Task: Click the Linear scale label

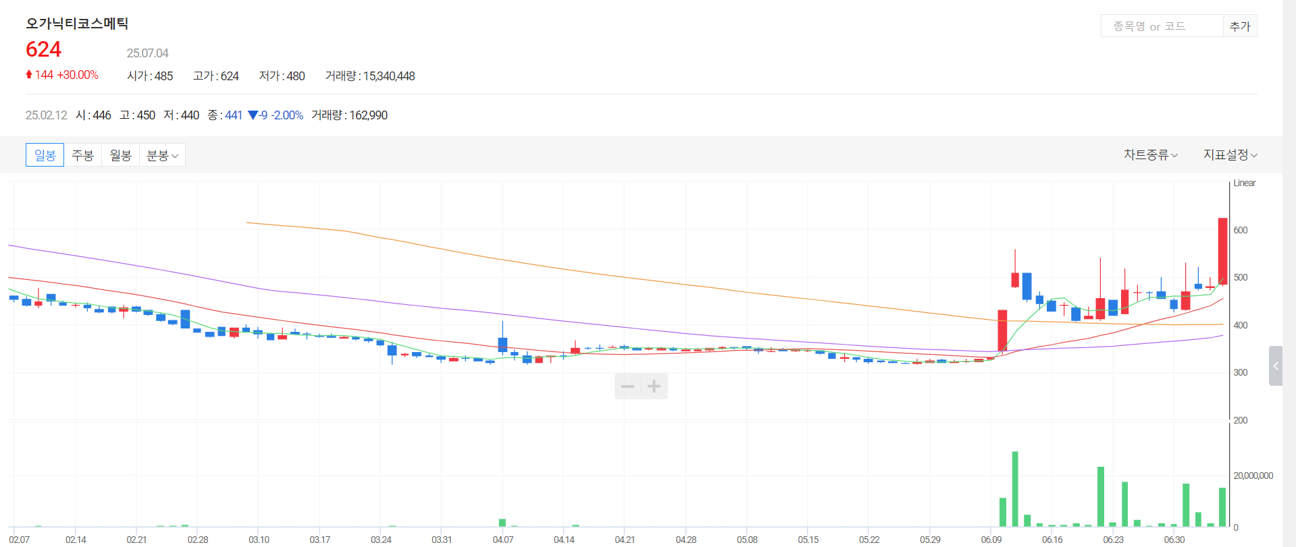Action: pos(1244,183)
